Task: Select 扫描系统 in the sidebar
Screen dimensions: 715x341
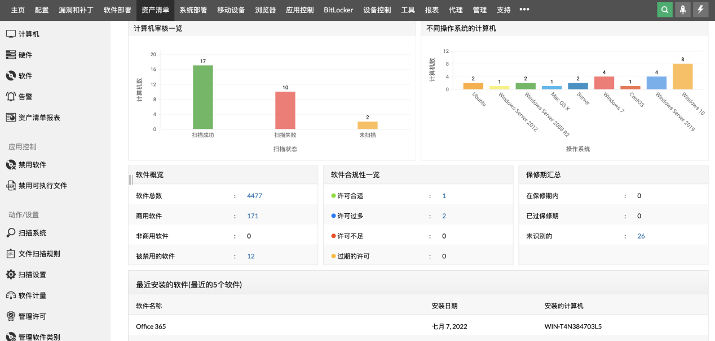Action: (x=32, y=233)
